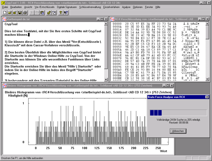This screenshot has height=161, width=212.
Task: Click the Print toolbar icon
Action: tap(25, 13)
